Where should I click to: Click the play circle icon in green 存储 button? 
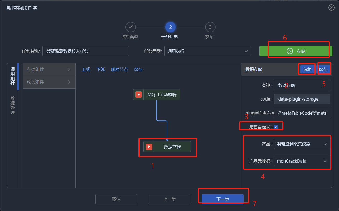[289, 51]
